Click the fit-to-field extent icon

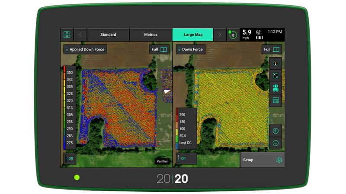coord(276,76)
